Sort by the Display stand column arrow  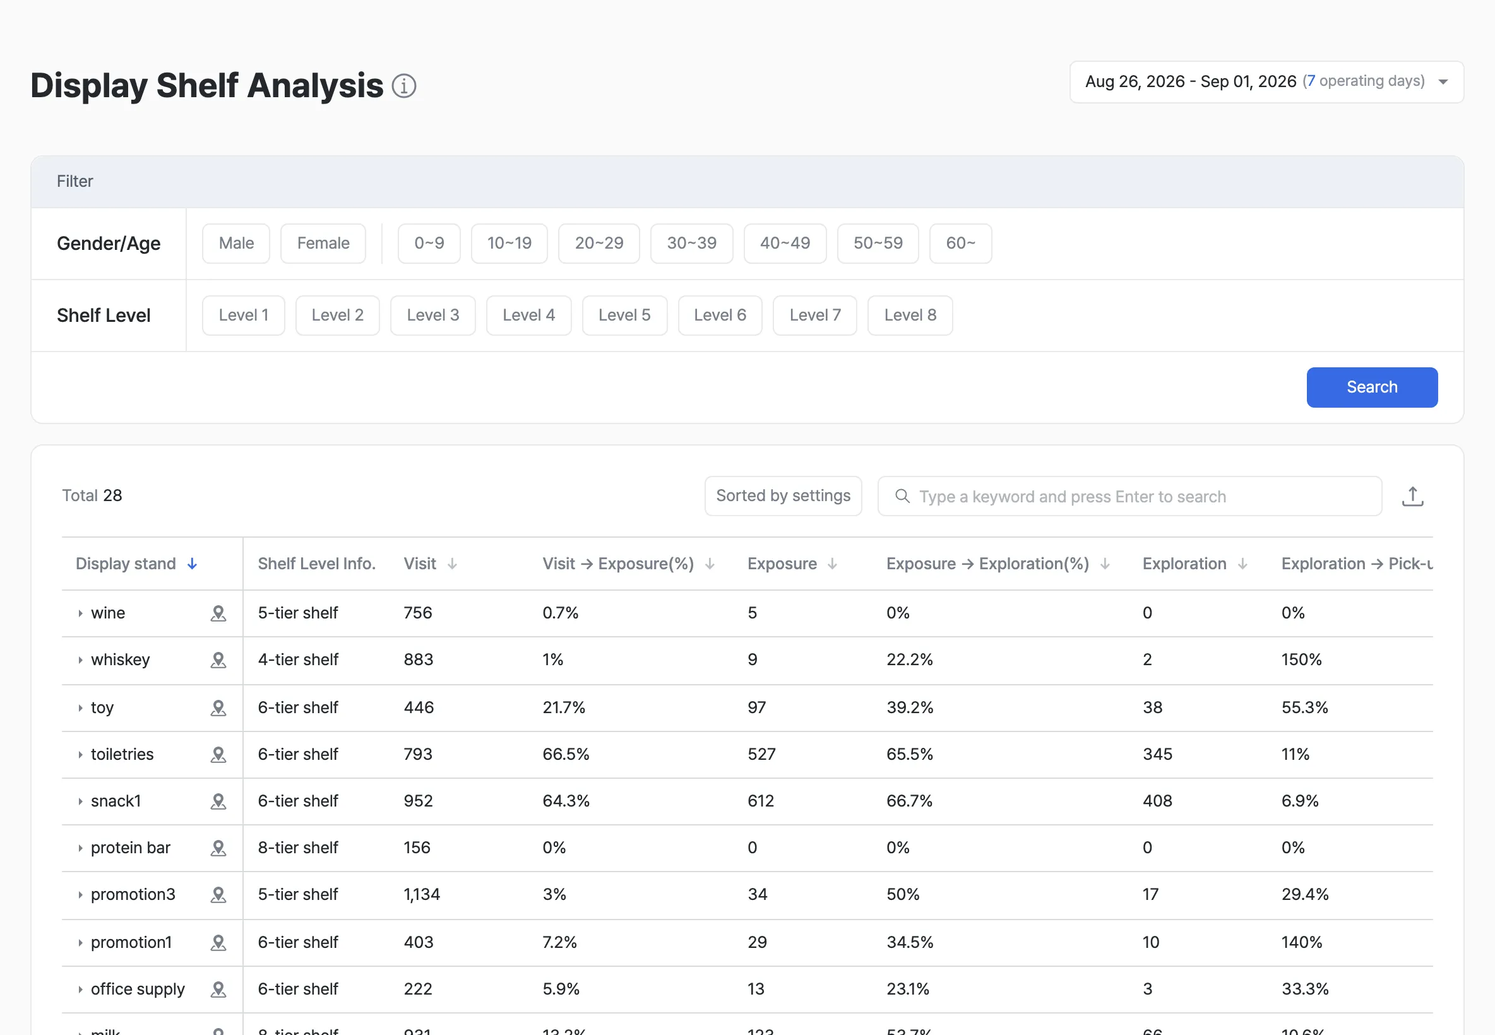[x=192, y=564]
